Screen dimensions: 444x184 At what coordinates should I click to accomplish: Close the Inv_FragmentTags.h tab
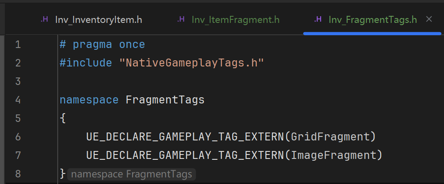(x=429, y=19)
